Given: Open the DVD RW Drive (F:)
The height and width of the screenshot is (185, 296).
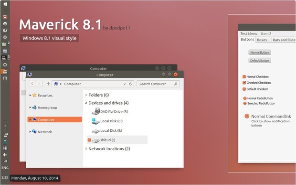Looking at the screenshot, I should [x=110, y=111].
